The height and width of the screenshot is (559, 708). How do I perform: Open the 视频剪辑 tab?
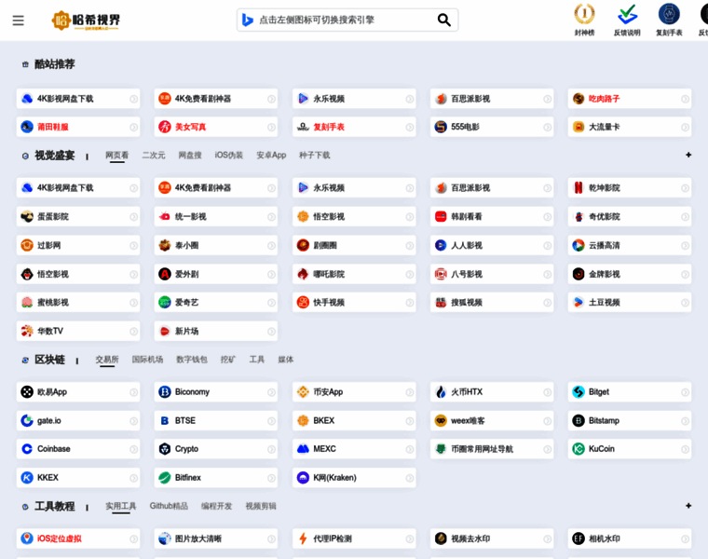261,506
